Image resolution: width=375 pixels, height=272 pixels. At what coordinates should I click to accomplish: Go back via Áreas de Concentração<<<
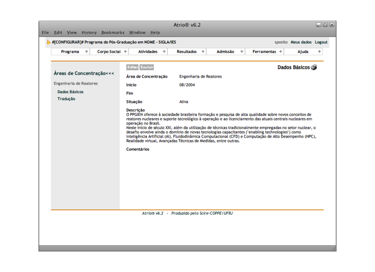[84, 74]
